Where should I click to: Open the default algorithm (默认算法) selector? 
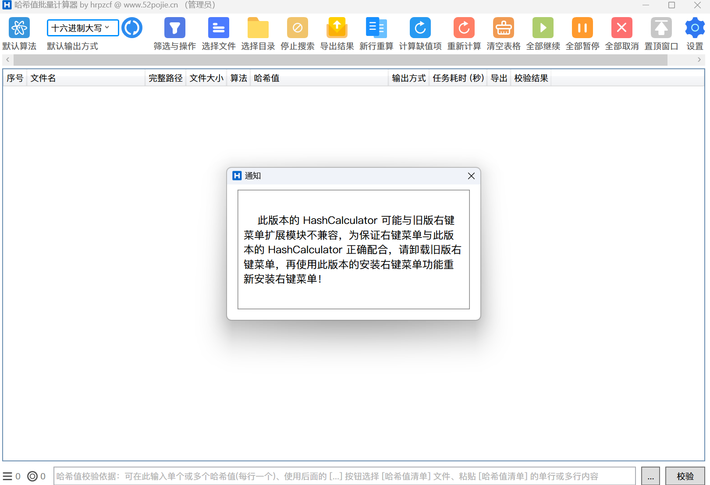[x=19, y=28]
